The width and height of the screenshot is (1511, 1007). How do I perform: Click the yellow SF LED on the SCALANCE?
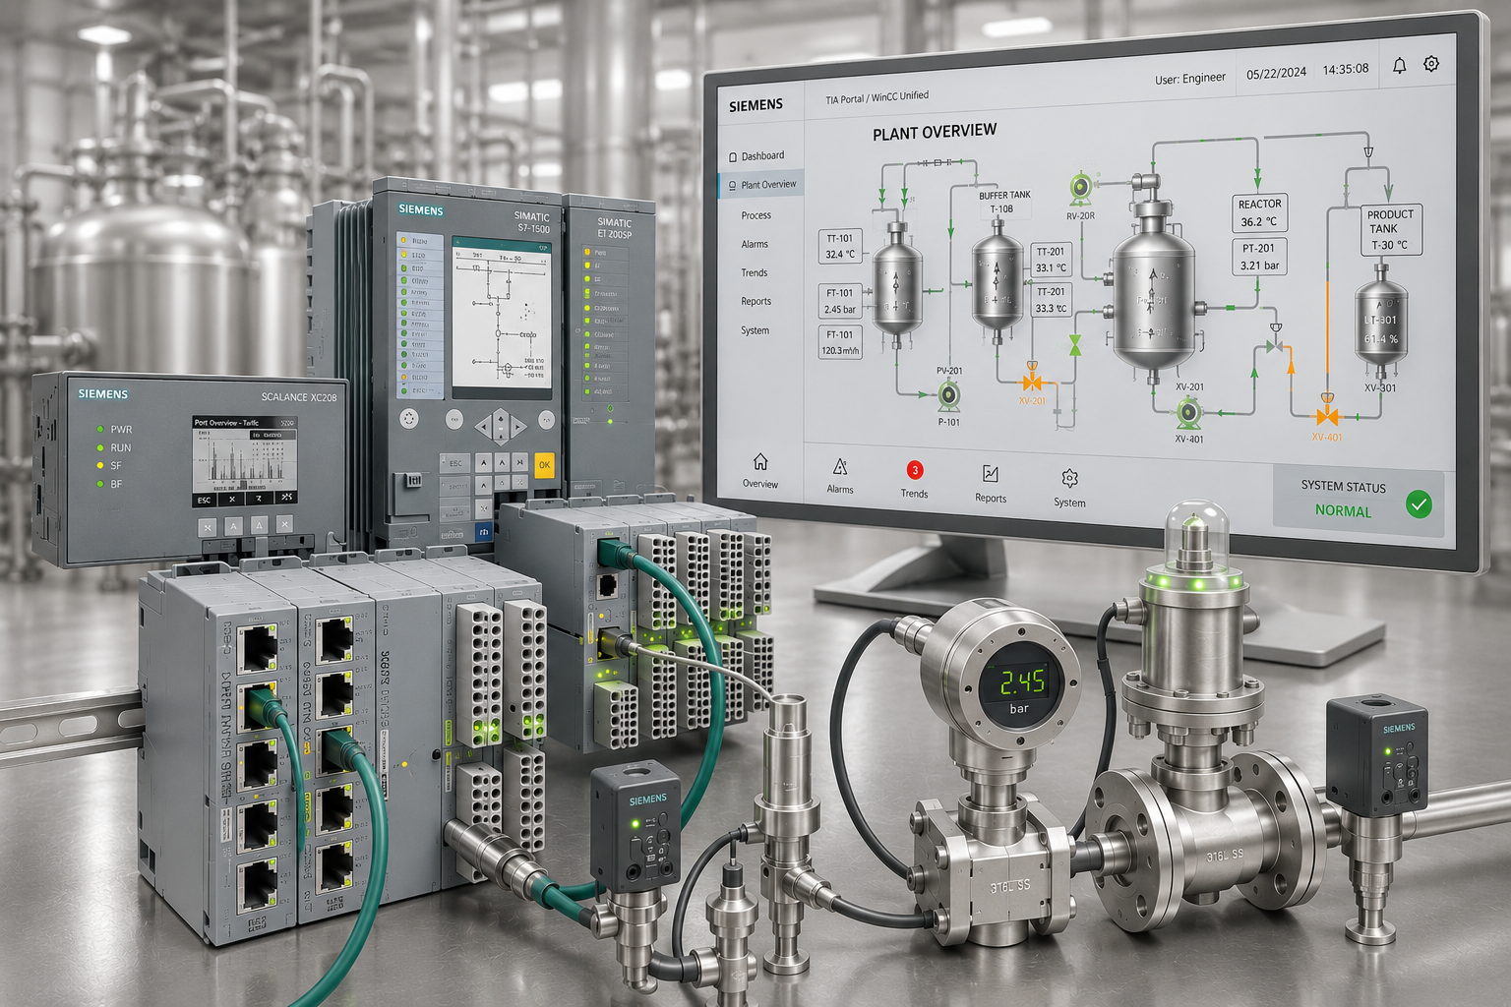click(100, 465)
